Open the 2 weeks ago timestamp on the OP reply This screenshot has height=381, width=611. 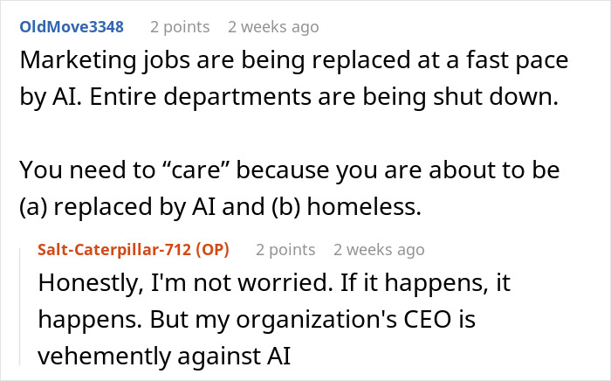(379, 250)
